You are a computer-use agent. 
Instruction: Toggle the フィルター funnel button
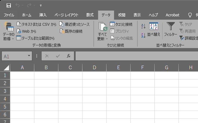(171, 29)
